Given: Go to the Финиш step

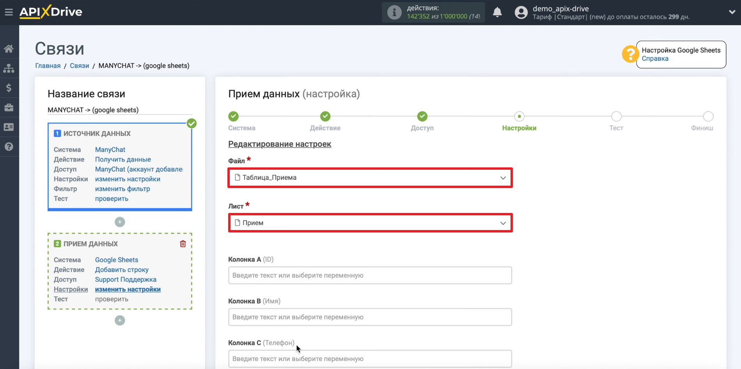Looking at the screenshot, I should point(708,116).
